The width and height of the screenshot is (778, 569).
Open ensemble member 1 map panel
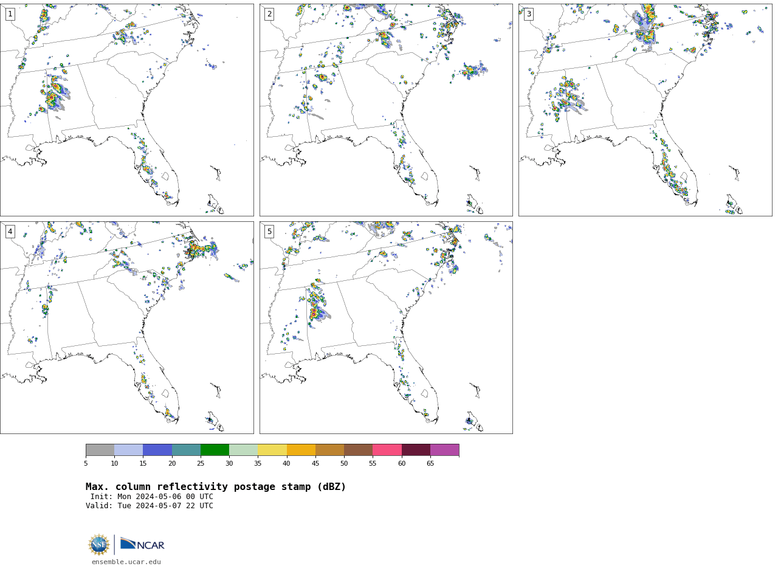[126, 110]
